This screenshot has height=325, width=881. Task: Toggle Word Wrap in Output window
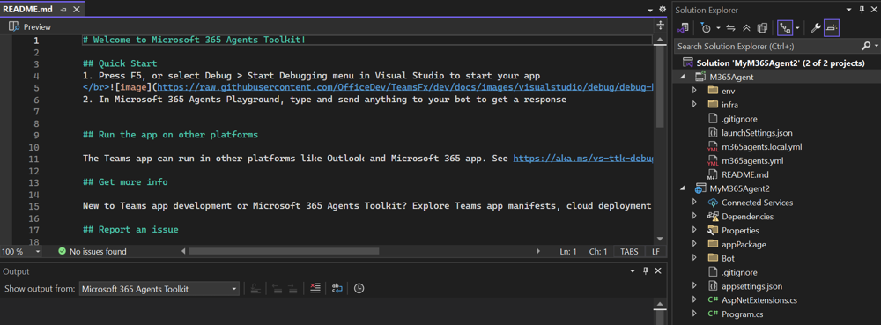[337, 289]
